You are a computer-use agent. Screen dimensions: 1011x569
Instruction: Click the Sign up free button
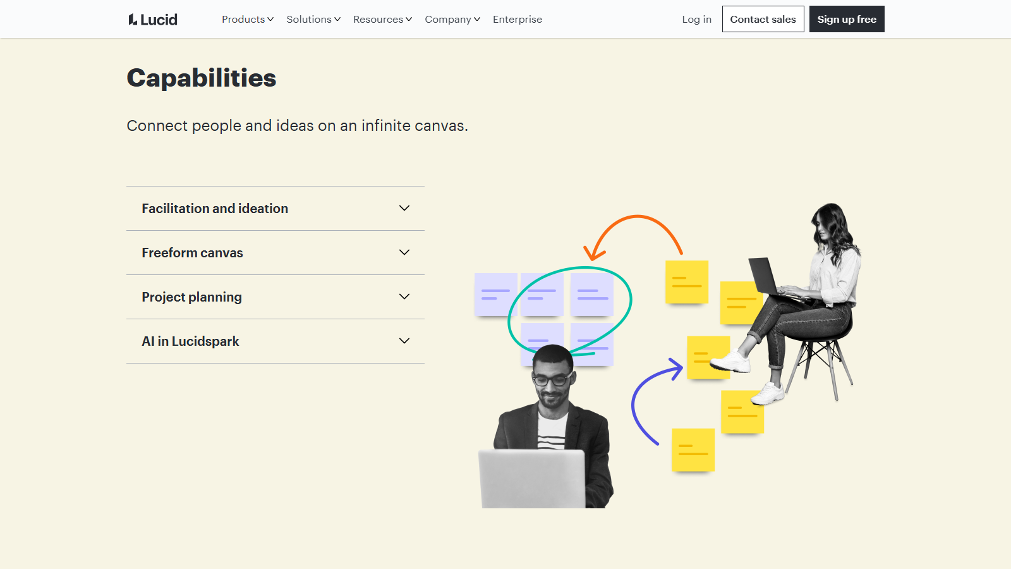(x=847, y=19)
